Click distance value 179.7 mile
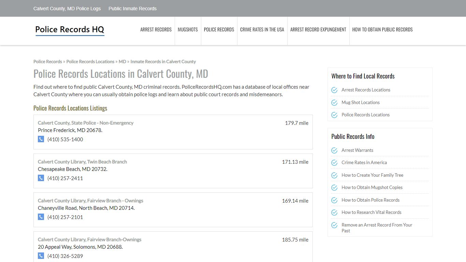Image resolution: width=466 pixels, height=262 pixels. [x=296, y=123]
